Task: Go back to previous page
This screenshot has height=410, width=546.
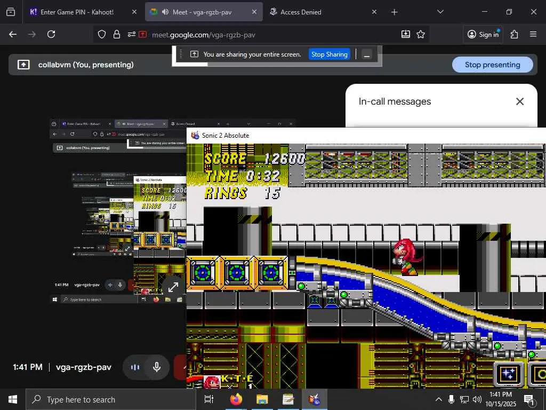Action: coord(13,34)
